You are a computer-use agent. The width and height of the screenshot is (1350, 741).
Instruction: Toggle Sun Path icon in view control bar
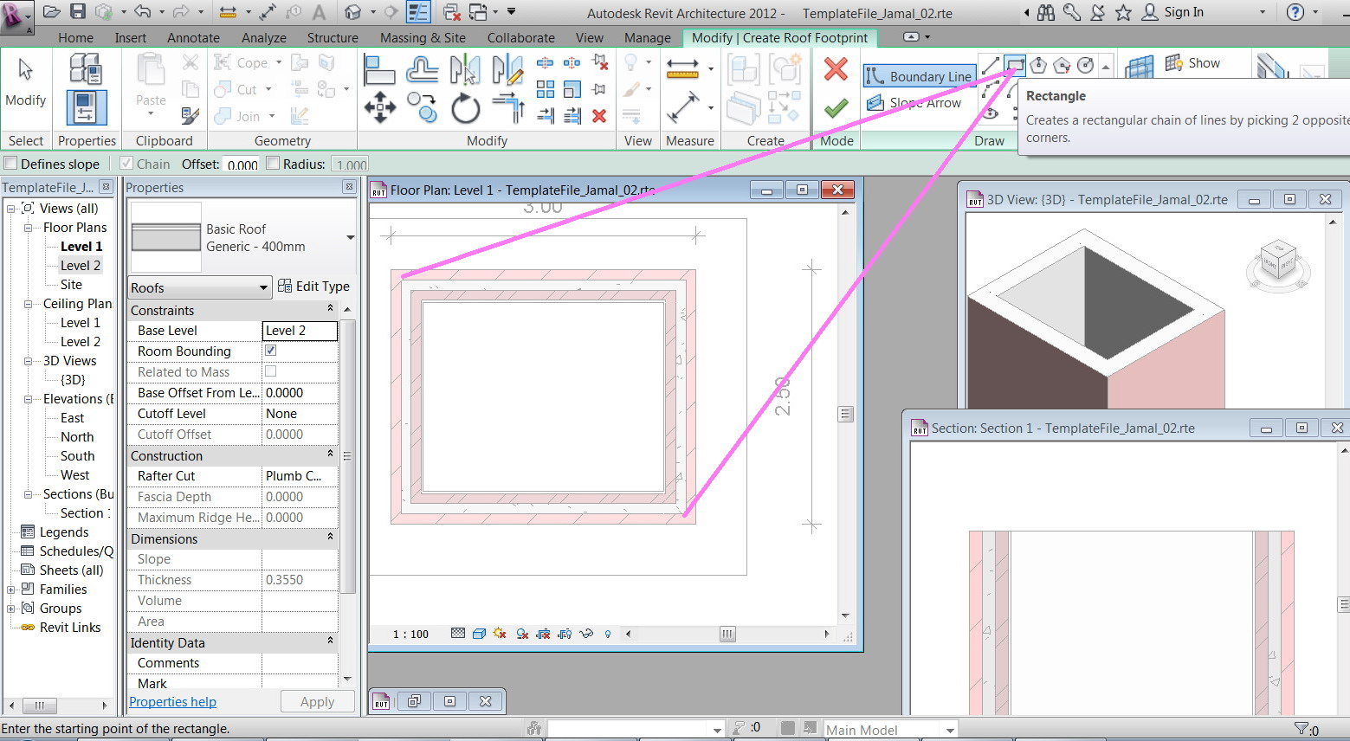[x=500, y=634]
